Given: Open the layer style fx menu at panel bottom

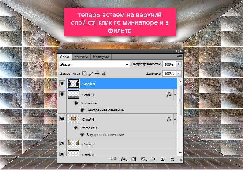Looking at the screenshot, I should (x=124, y=159).
